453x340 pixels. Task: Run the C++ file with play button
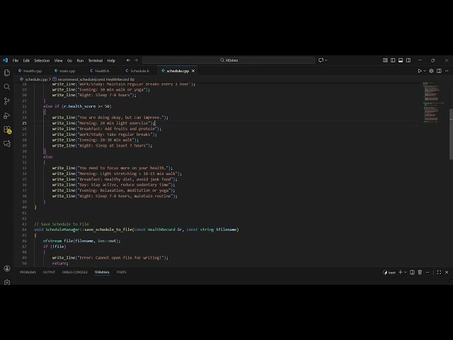420,71
